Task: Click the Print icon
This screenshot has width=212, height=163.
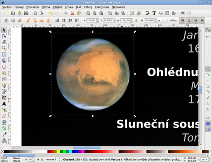Action: (x=26, y=13)
